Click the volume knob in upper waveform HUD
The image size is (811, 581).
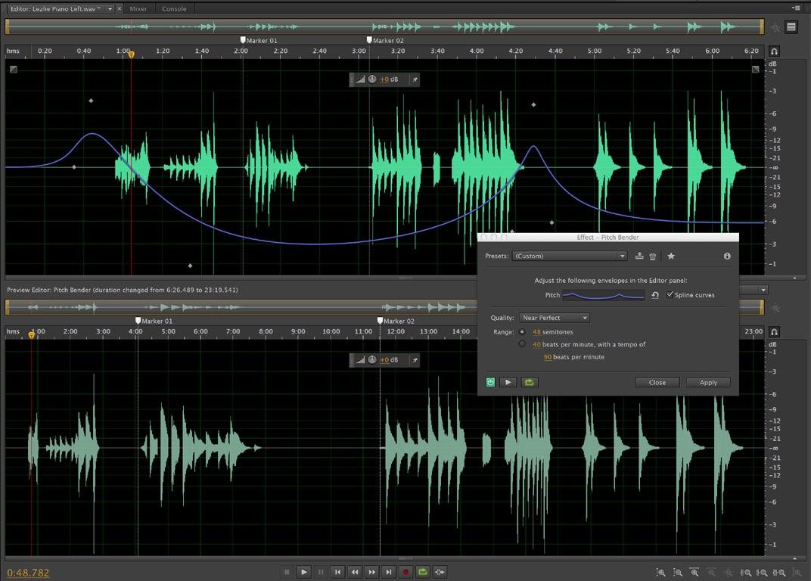pyautogui.click(x=371, y=79)
